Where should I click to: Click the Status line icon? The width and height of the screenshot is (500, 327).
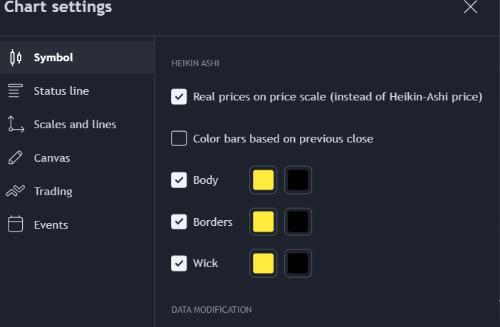(x=16, y=90)
